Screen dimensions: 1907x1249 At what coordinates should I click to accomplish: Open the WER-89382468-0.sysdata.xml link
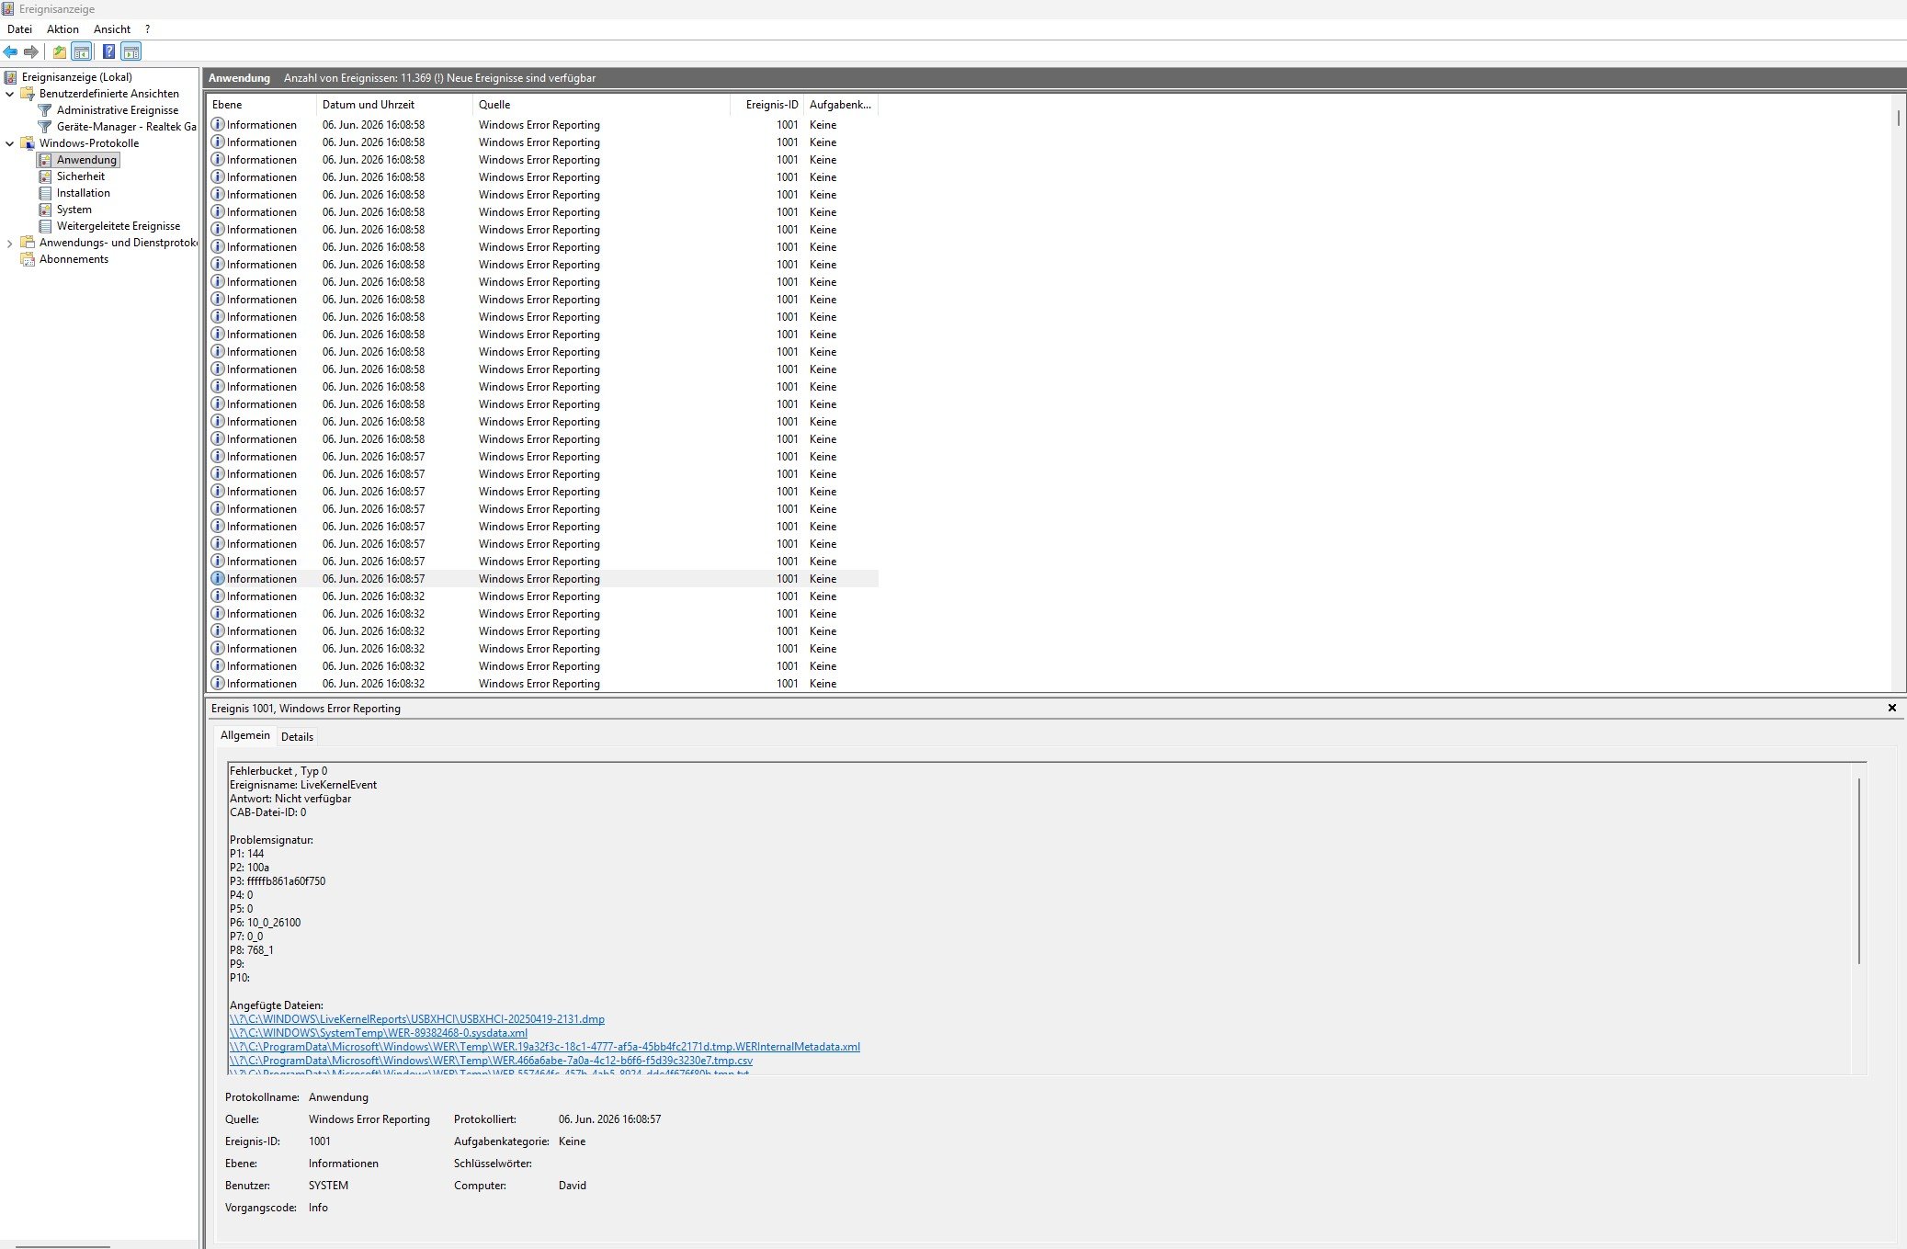tap(379, 1033)
